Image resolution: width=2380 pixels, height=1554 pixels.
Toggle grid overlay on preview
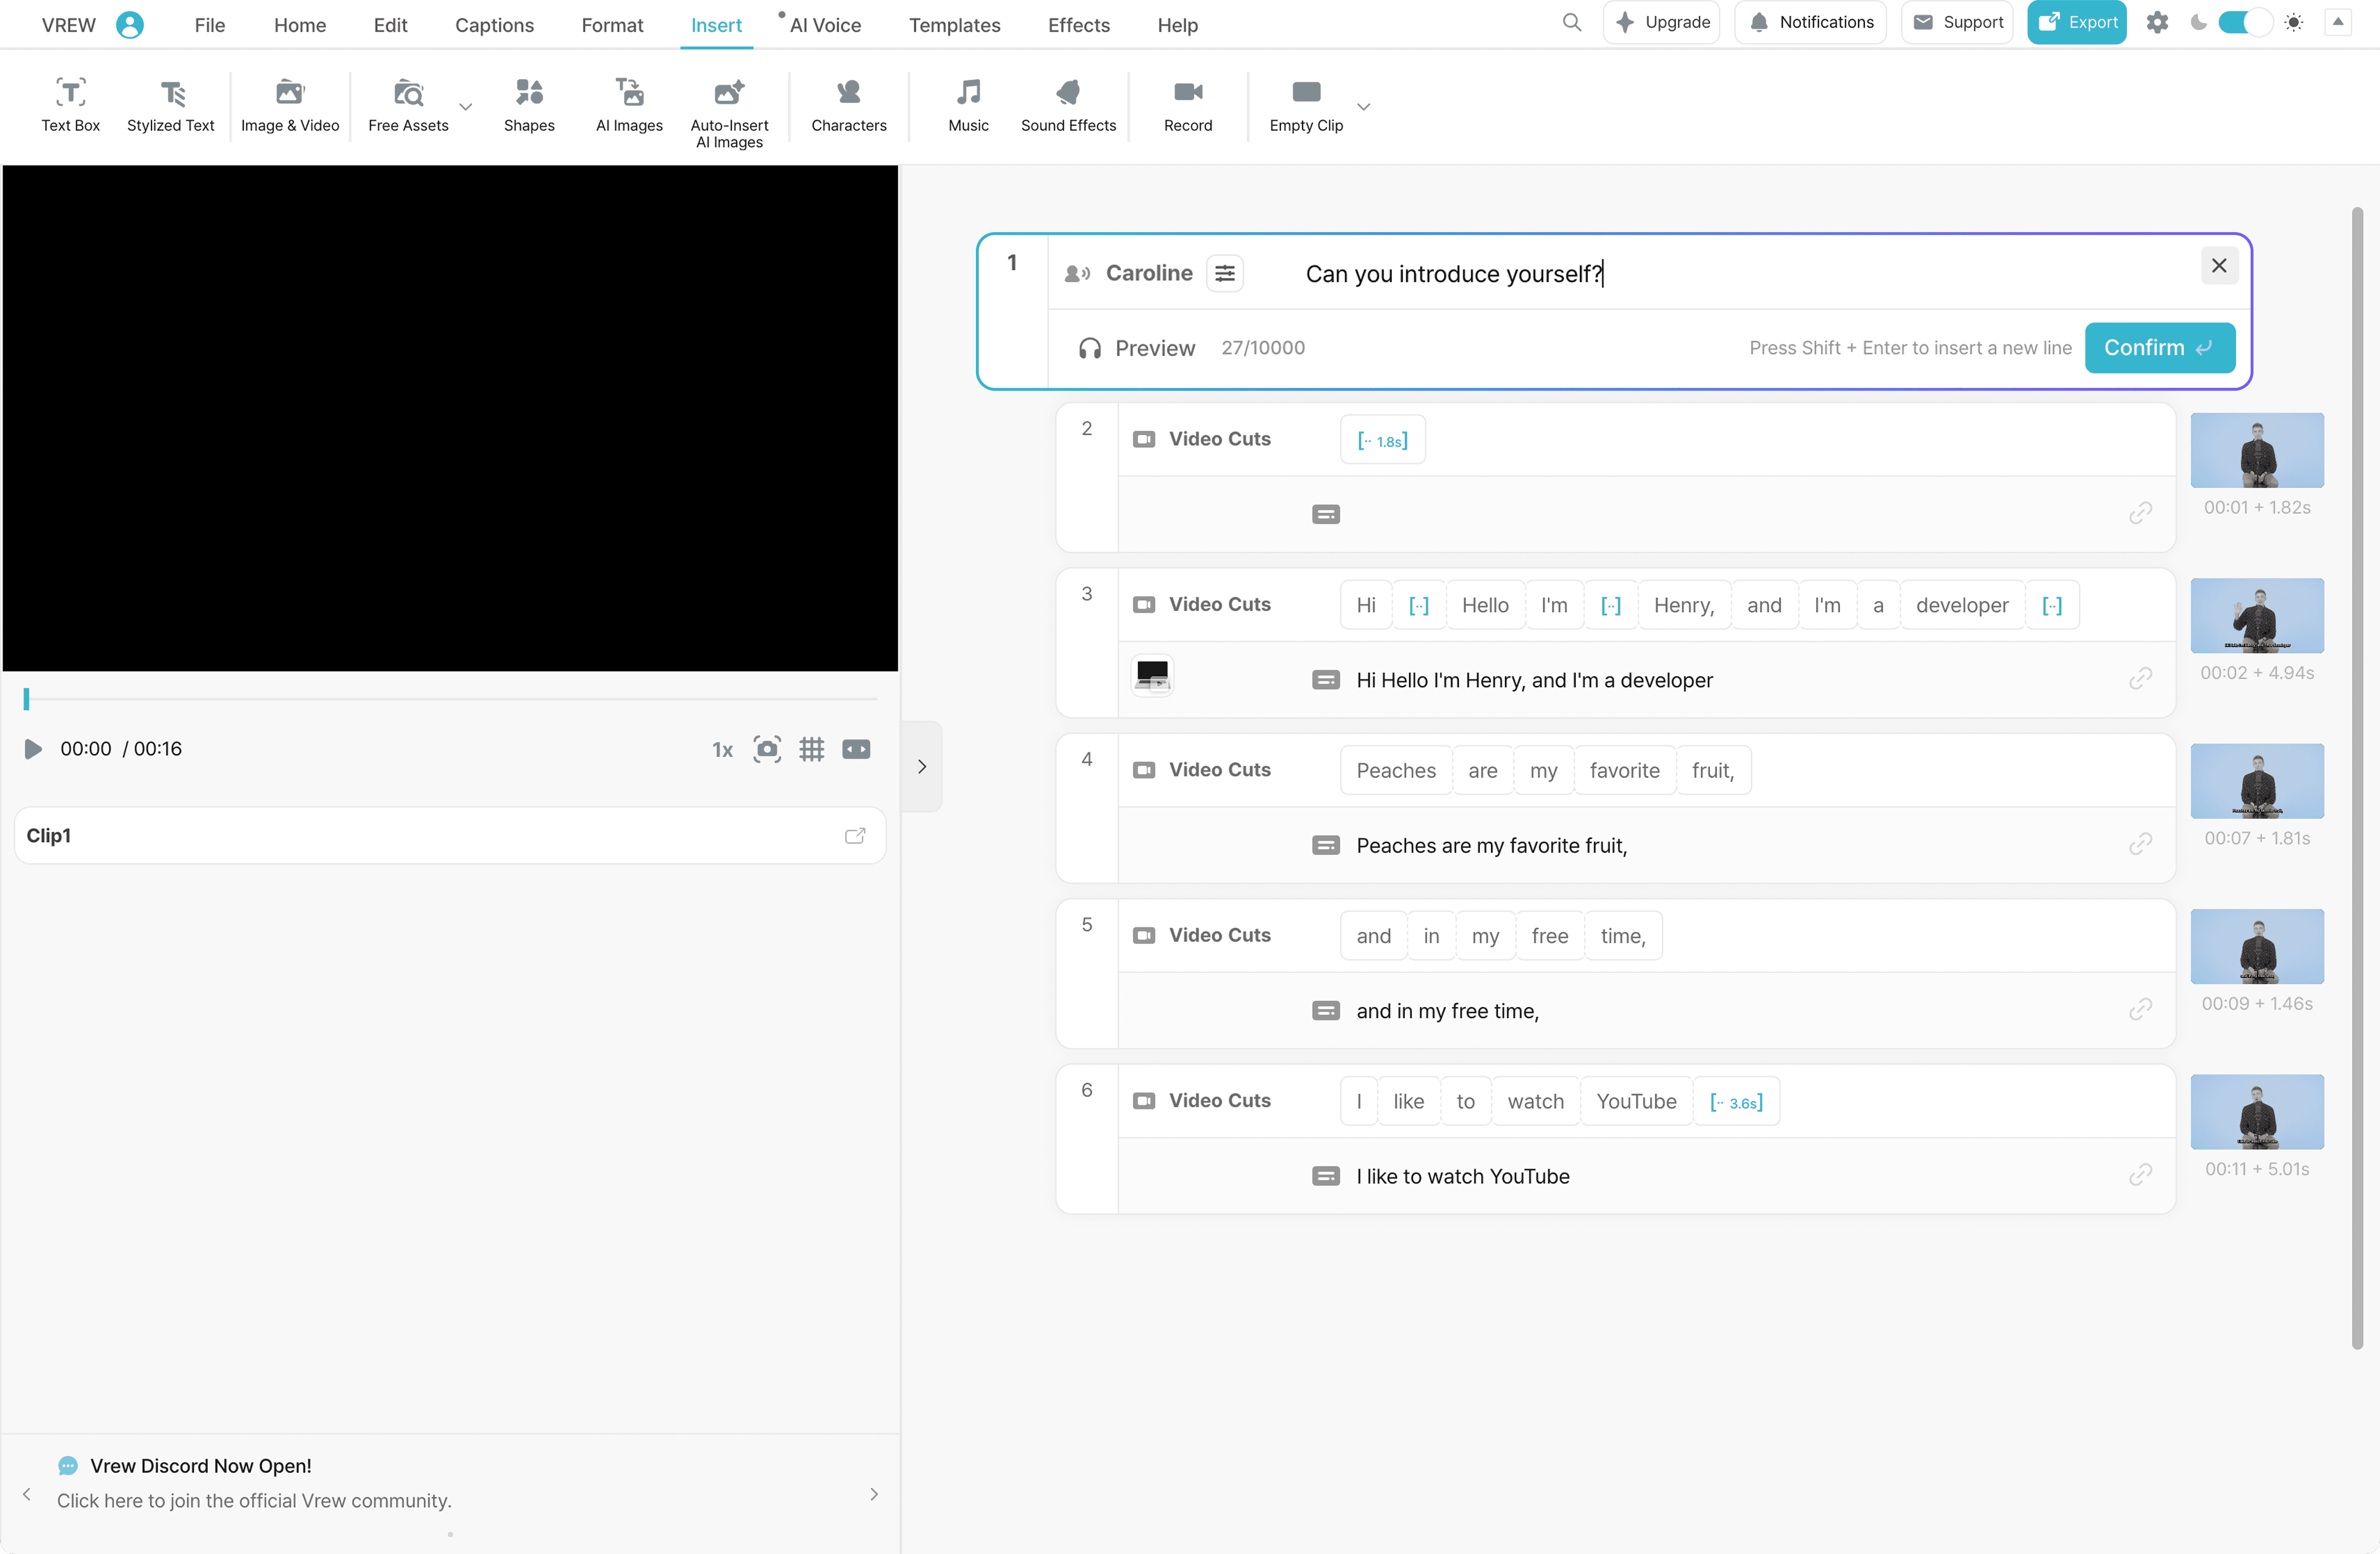coord(811,749)
